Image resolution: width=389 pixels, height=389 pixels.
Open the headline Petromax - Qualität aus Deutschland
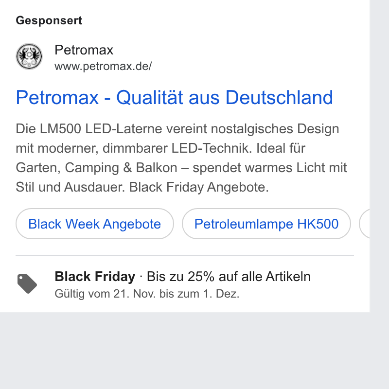174,98
